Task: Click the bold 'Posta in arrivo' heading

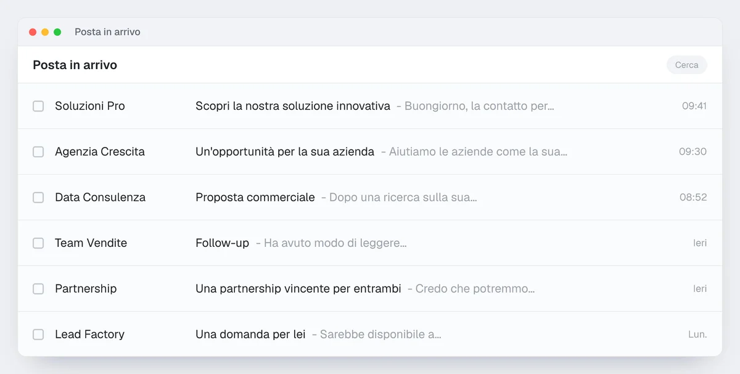Action: pos(75,65)
